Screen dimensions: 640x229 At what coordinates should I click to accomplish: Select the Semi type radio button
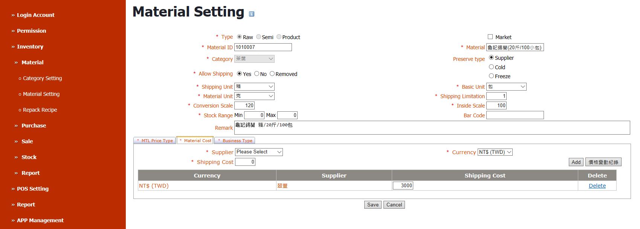[x=258, y=37]
